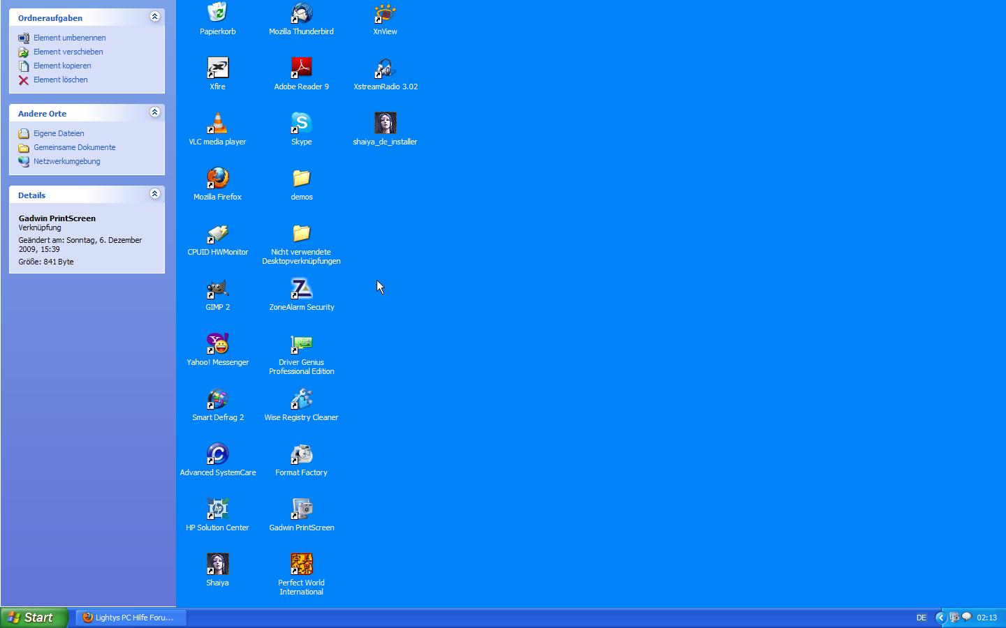Viewport: 1006px width, 628px height.
Task: Select the Format Factory icon
Action: 301,454
